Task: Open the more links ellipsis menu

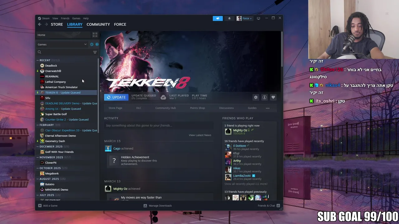Action: click(x=267, y=108)
